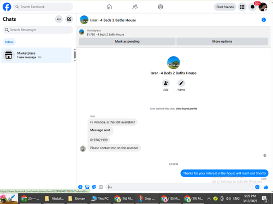Screen dimensions: 273x204
Task: Open View buyer profile link
Action: coord(186,109)
